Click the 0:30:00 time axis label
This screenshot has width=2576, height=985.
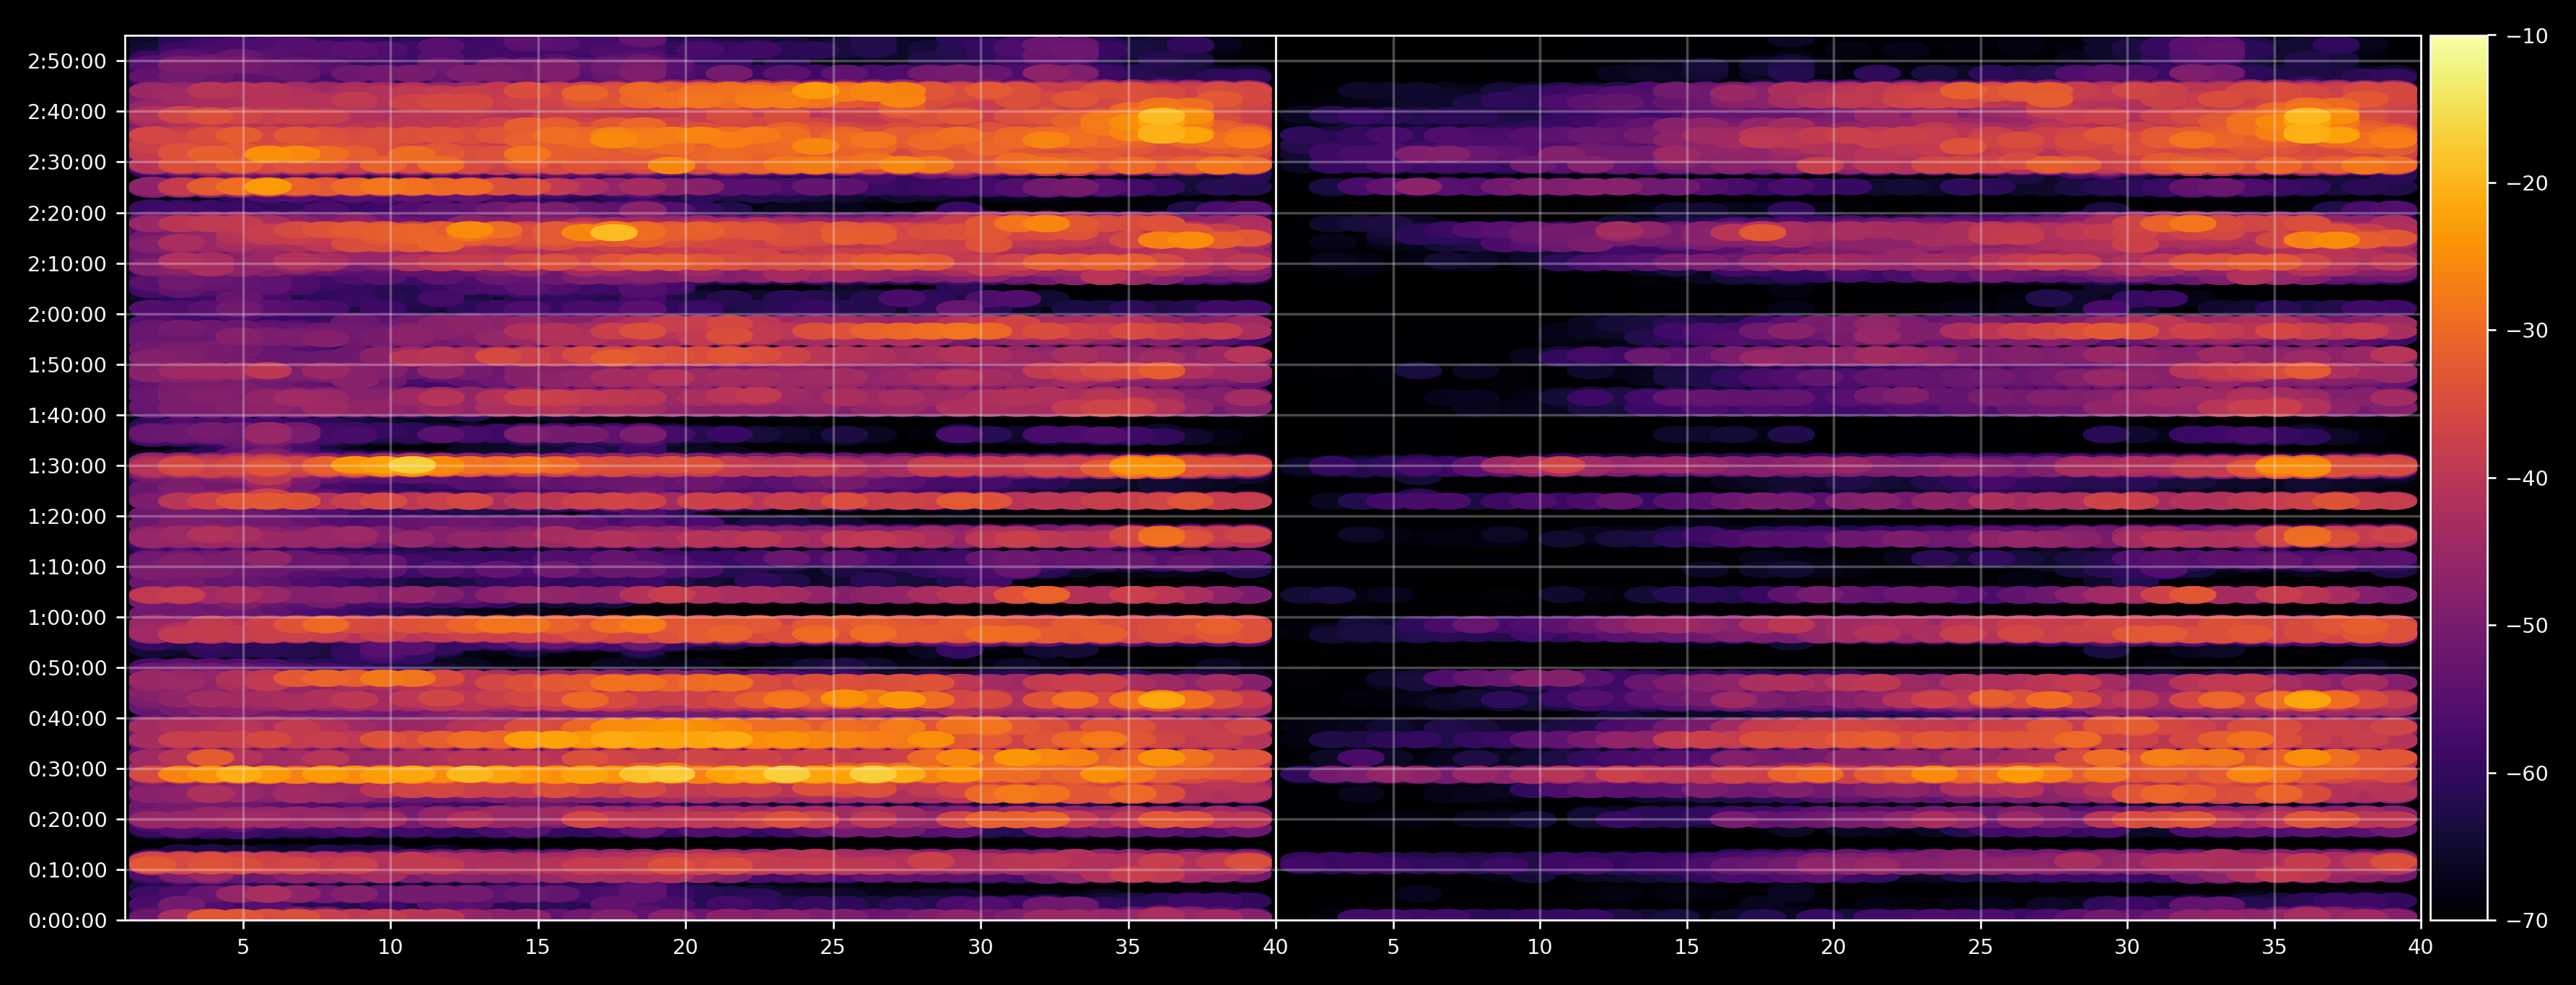[67, 769]
